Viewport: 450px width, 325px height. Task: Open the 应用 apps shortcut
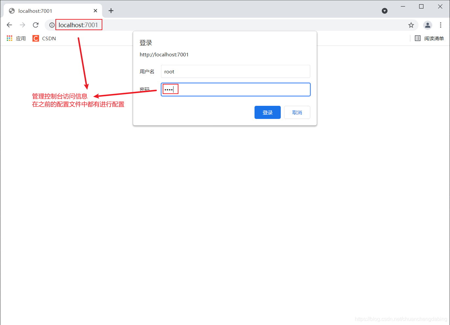(x=16, y=38)
